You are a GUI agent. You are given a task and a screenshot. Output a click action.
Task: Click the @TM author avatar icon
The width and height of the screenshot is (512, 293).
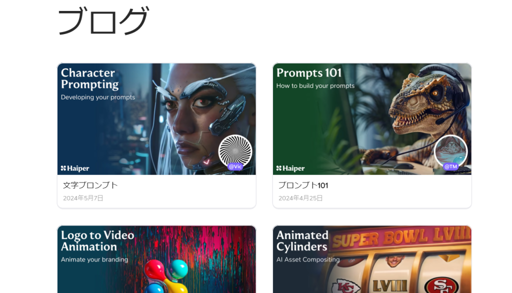click(x=450, y=151)
